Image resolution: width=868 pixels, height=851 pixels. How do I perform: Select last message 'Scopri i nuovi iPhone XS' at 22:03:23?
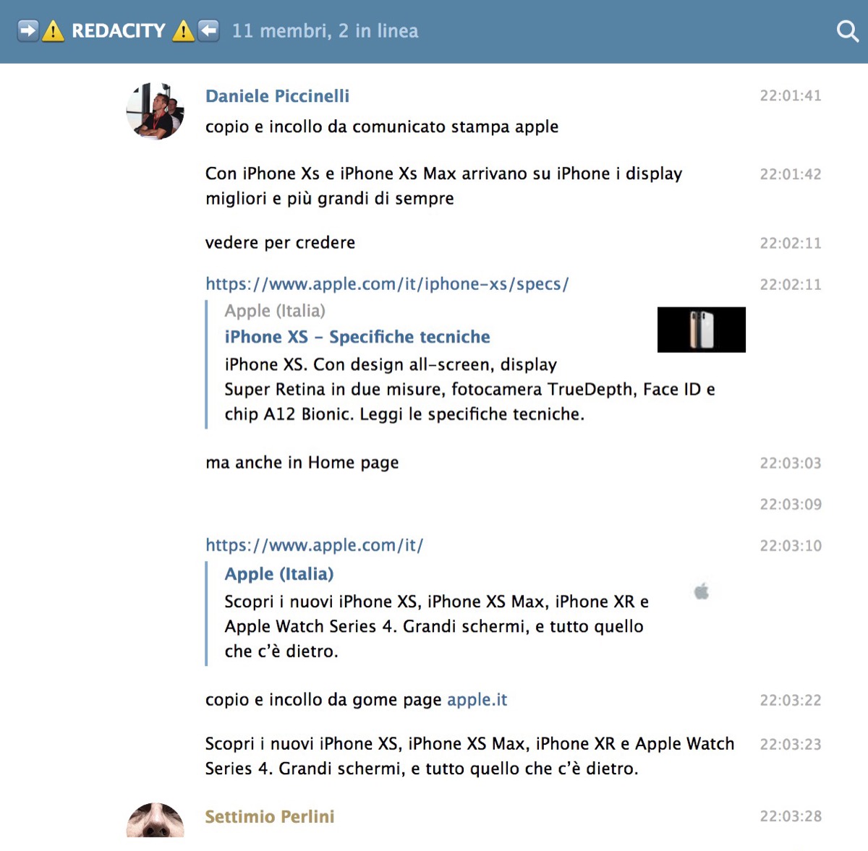pos(469,756)
